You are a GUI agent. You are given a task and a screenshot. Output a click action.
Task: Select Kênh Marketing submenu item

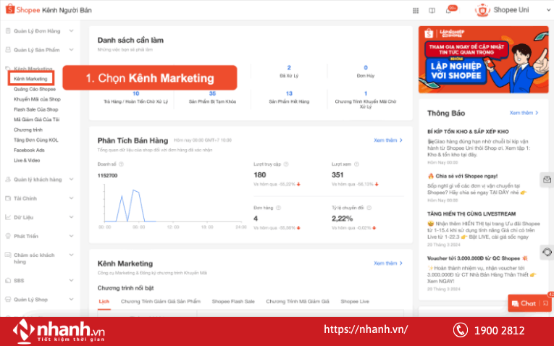pos(30,78)
